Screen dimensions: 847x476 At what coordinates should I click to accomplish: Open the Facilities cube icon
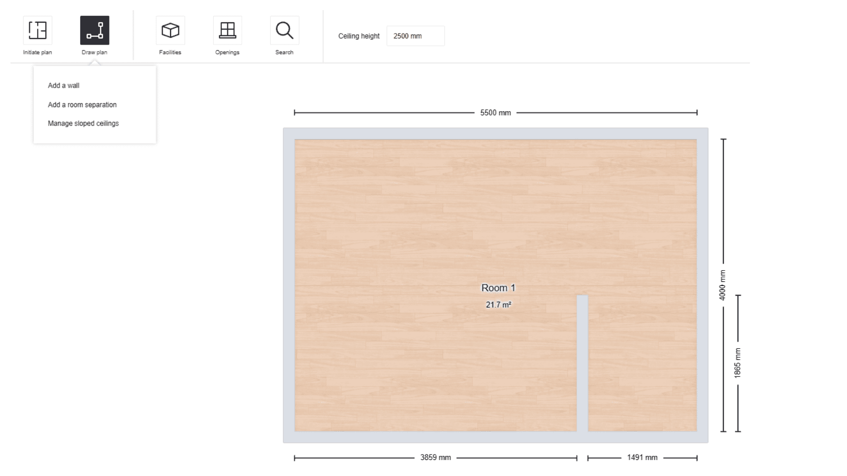coord(170,30)
